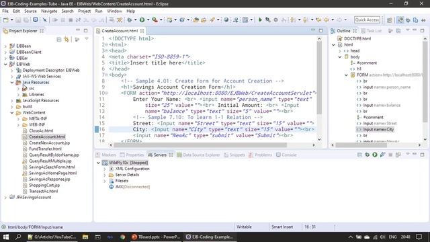Open the Web Browser globe icon
Image resolution: width=430 pixels, height=242 pixels.
[x=226, y=19]
